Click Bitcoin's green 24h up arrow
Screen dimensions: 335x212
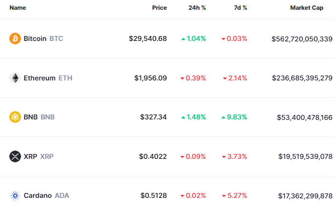coord(183,39)
